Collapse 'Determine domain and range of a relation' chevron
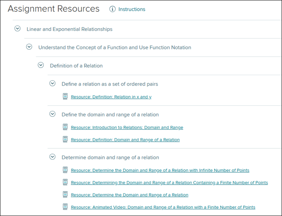Image resolution: width=282 pixels, height=216 pixels. (53, 157)
